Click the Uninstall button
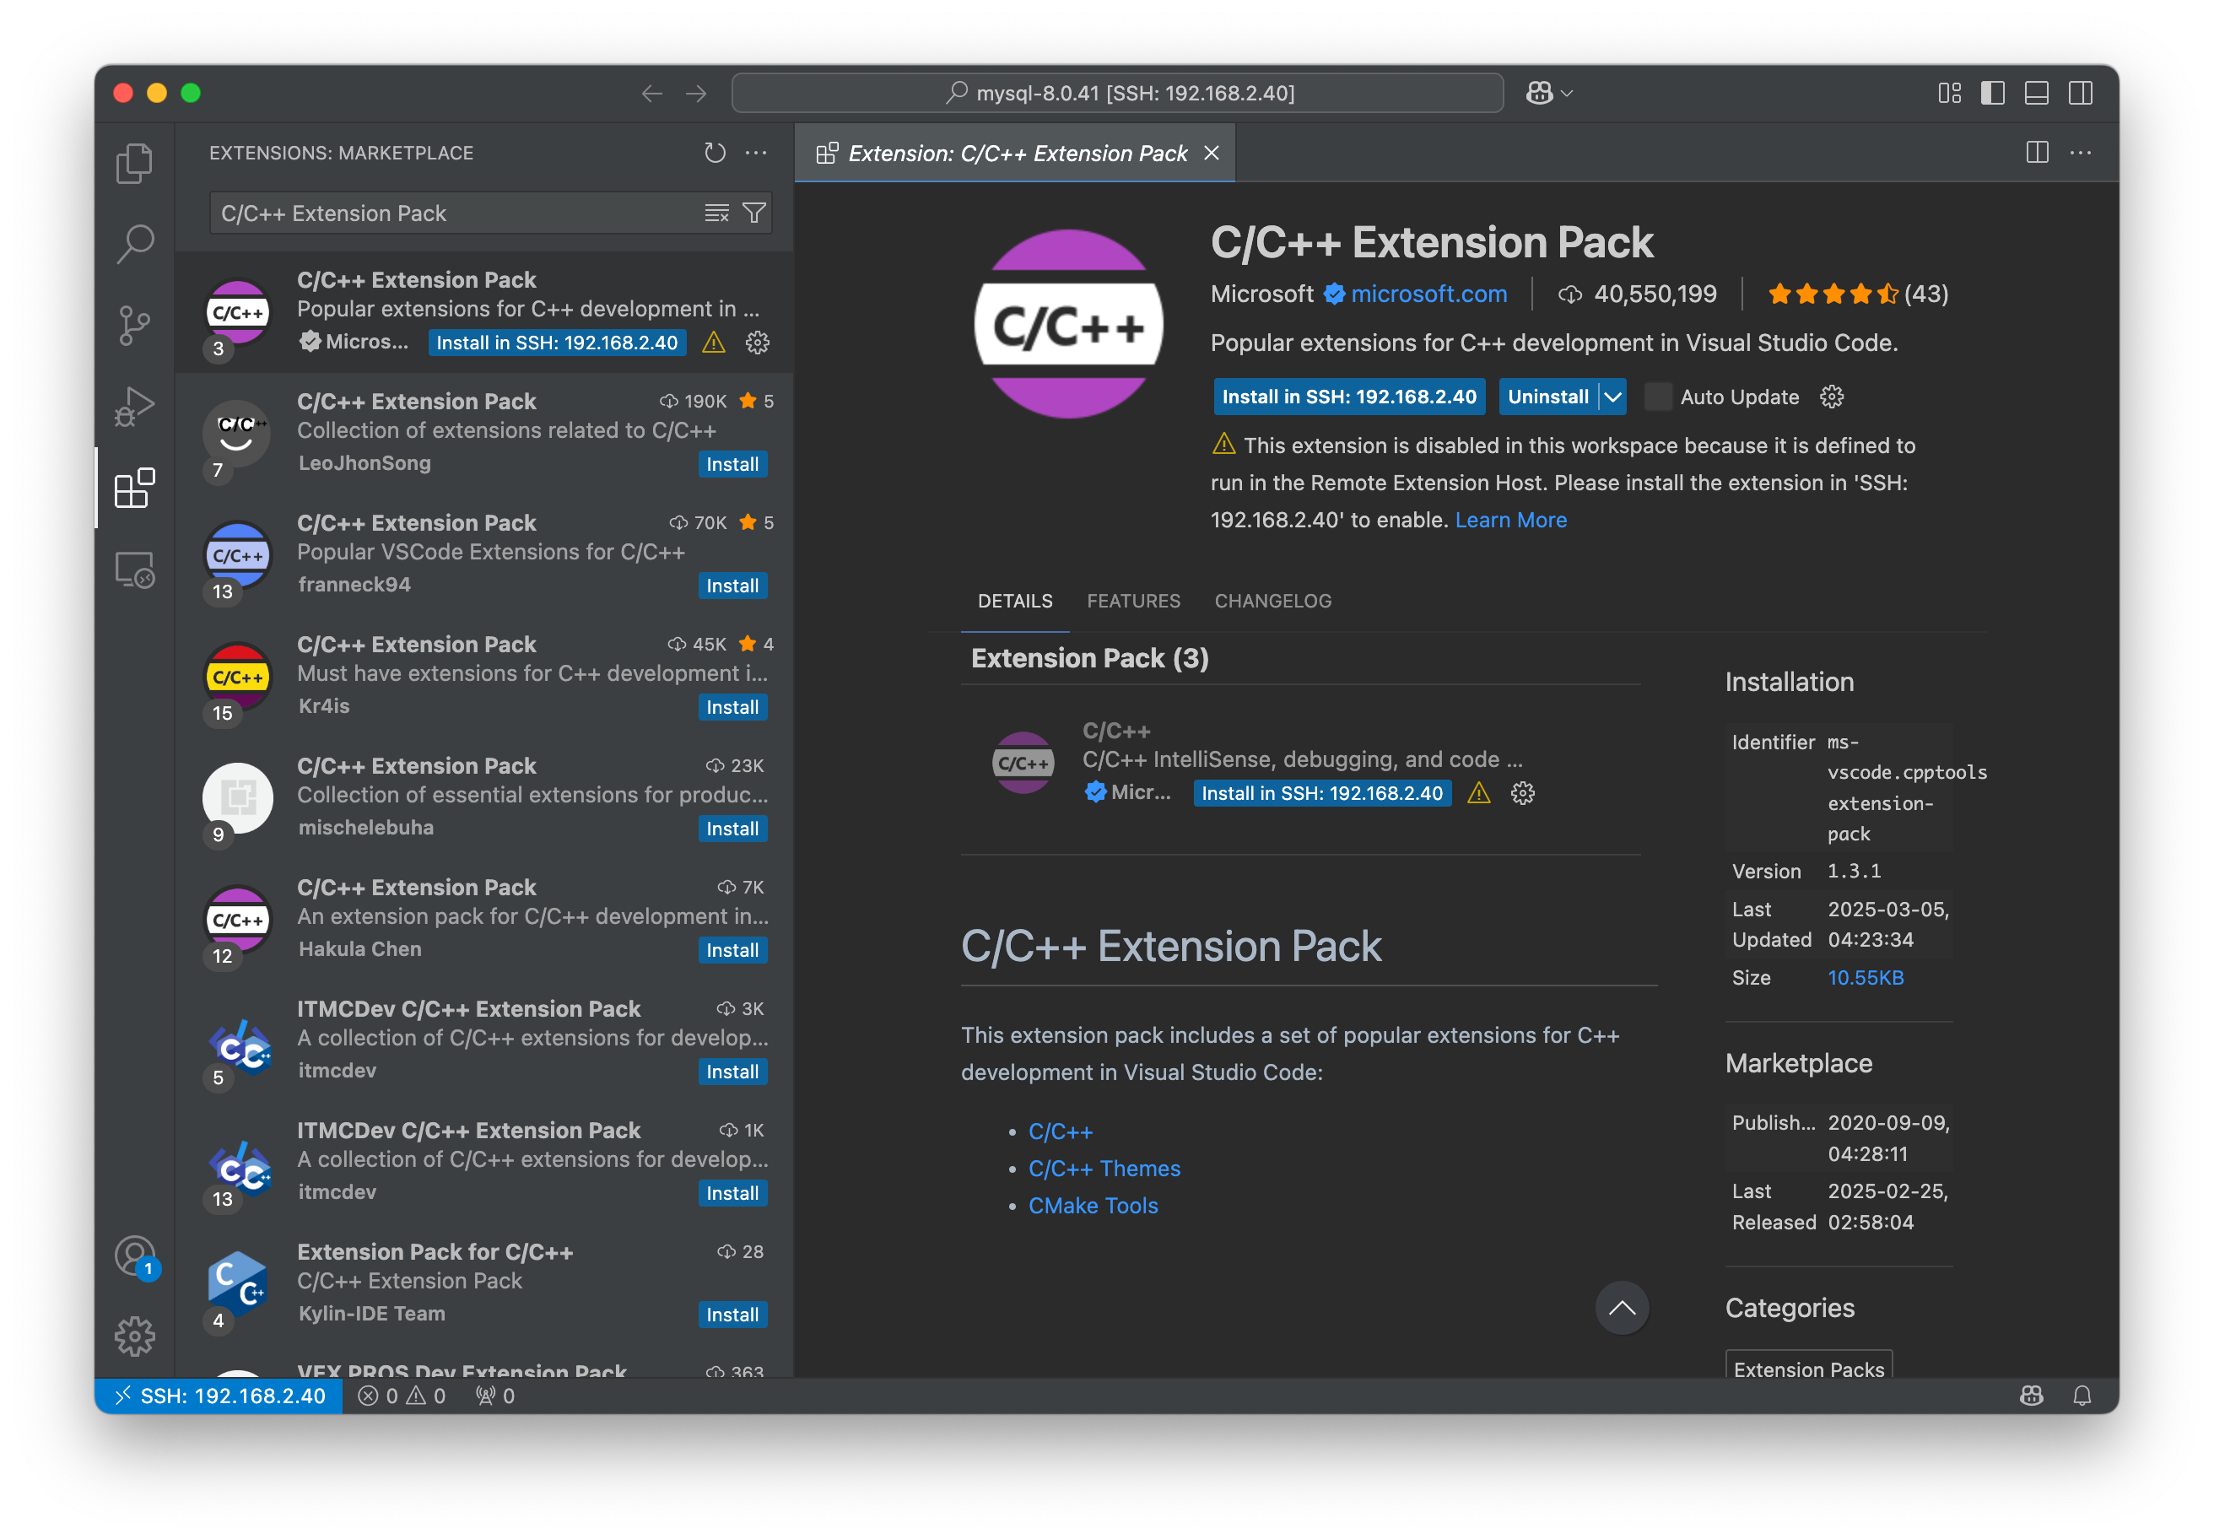This screenshot has height=1539, width=2214. pyautogui.click(x=1547, y=397)
